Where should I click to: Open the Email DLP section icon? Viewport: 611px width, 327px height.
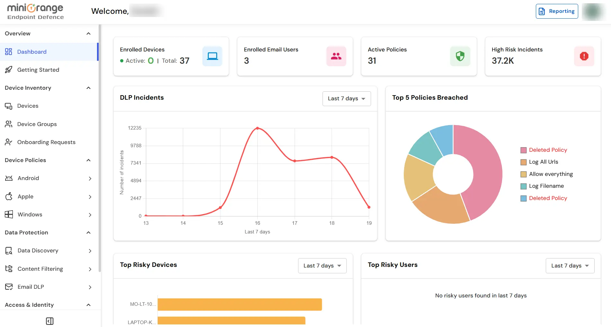pos(9,287)
